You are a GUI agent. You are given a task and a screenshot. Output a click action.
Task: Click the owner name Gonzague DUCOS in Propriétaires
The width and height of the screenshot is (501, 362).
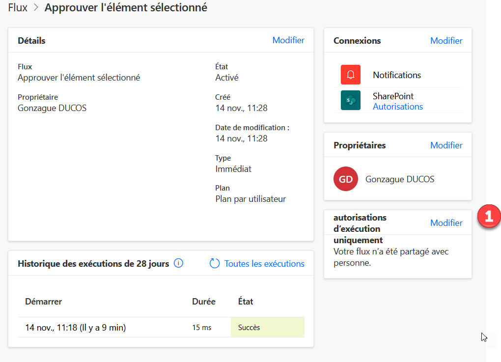coord(400,179)
